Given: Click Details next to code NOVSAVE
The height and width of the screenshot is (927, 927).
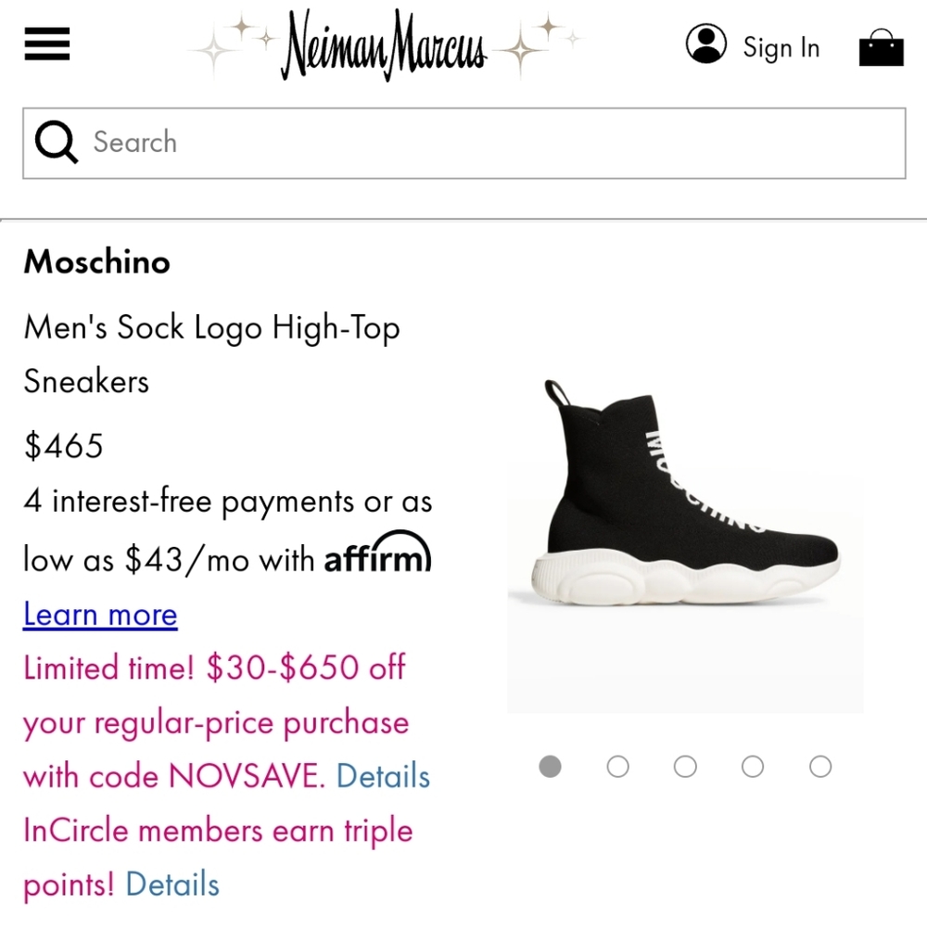Looking at the screenshot, I should (x=384, y=776).
